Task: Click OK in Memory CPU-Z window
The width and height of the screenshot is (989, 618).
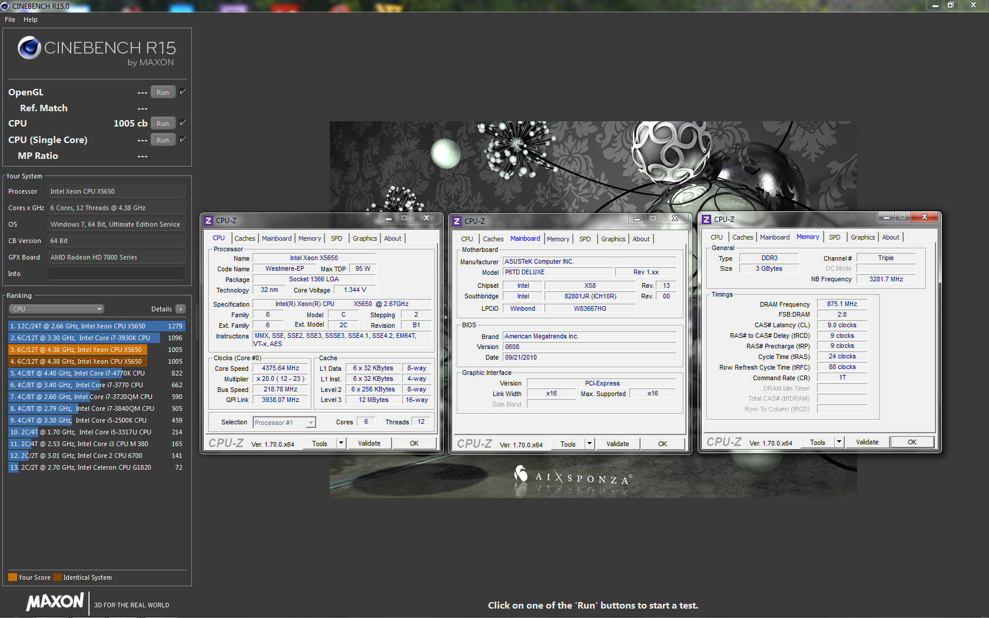Action: click(x=912, y=442)
